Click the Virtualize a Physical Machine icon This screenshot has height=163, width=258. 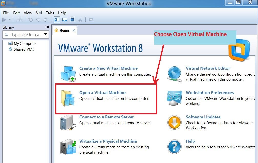pos(68,147)
